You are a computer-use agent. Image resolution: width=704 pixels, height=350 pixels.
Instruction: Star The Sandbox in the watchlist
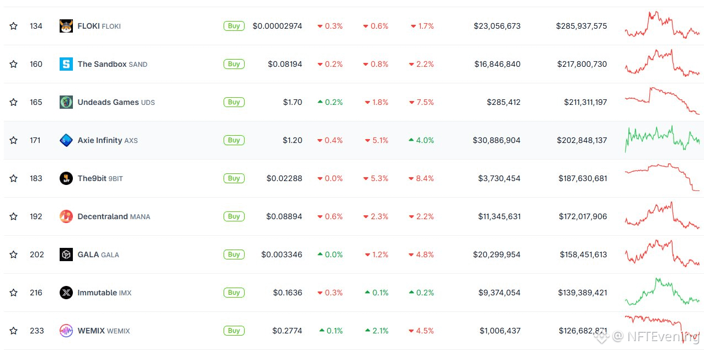13,64
